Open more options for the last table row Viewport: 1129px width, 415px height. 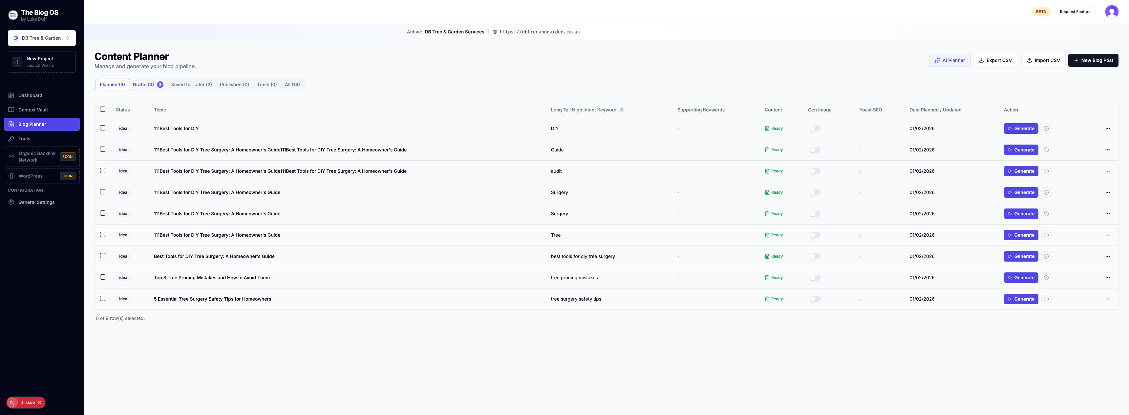point(1107,299)
